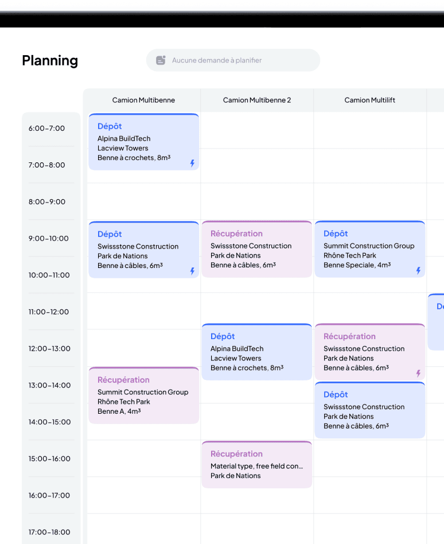
Task: Click the 17:00–18:00 time slot label
Action: pos(49,532)
